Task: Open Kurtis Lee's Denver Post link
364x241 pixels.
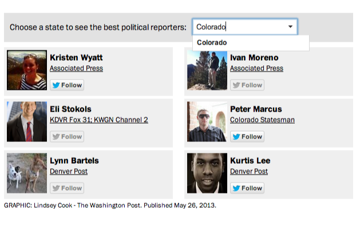Action: coord(249,172)
